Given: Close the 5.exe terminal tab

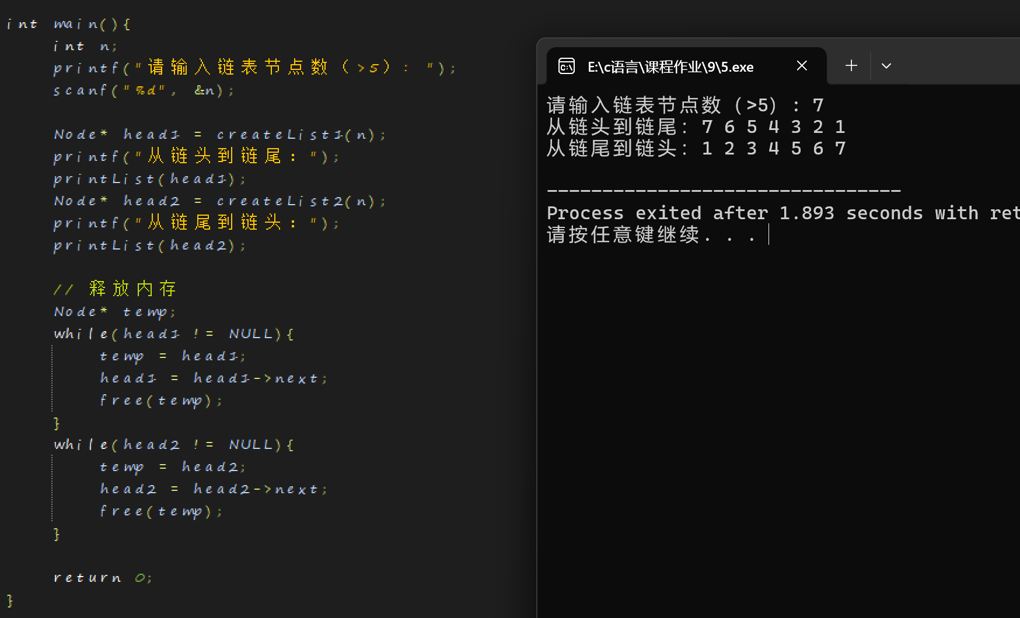Looking at the screenshot, I should [802, 66].
